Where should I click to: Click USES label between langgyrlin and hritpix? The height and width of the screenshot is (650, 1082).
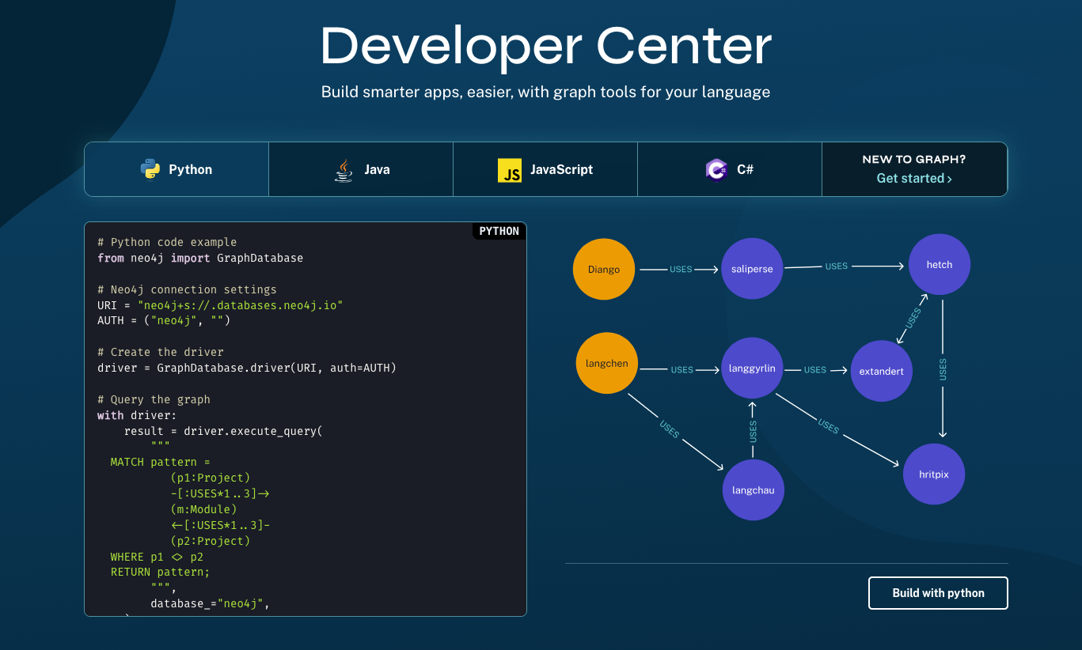(829, 426)
